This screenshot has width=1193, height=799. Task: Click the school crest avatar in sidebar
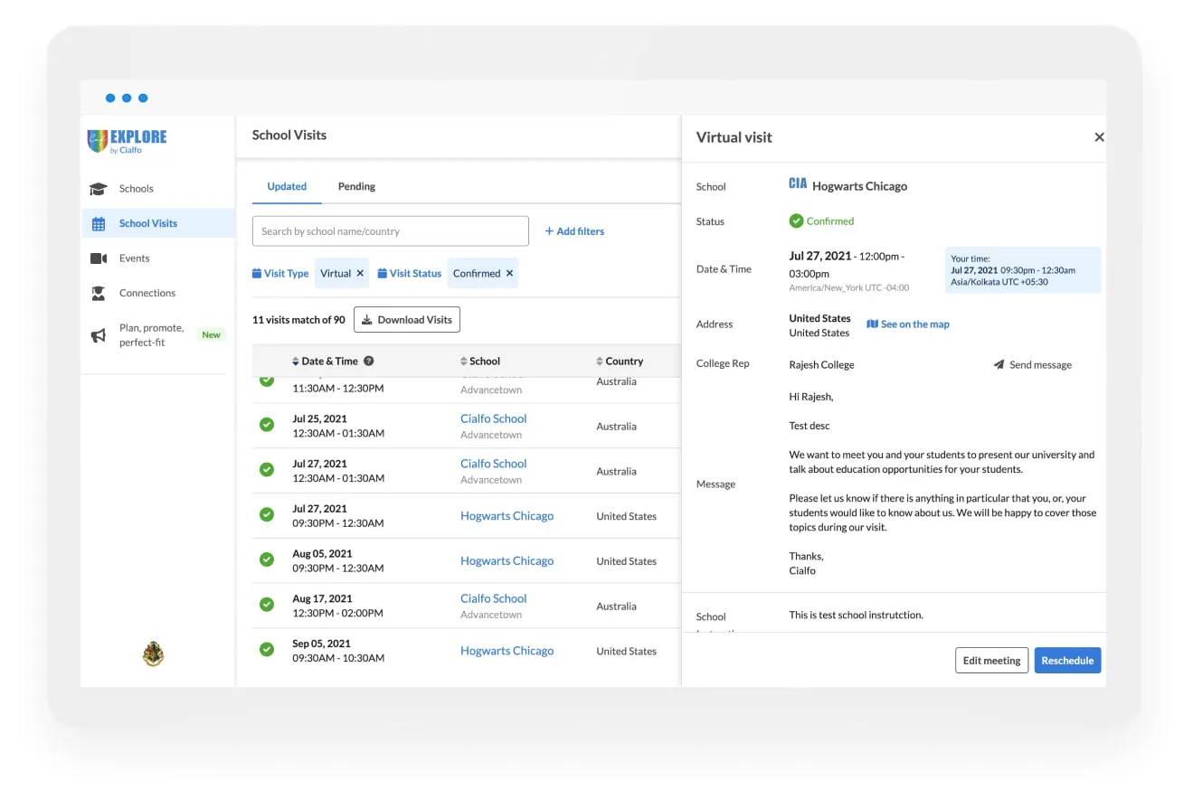[153, 654]
